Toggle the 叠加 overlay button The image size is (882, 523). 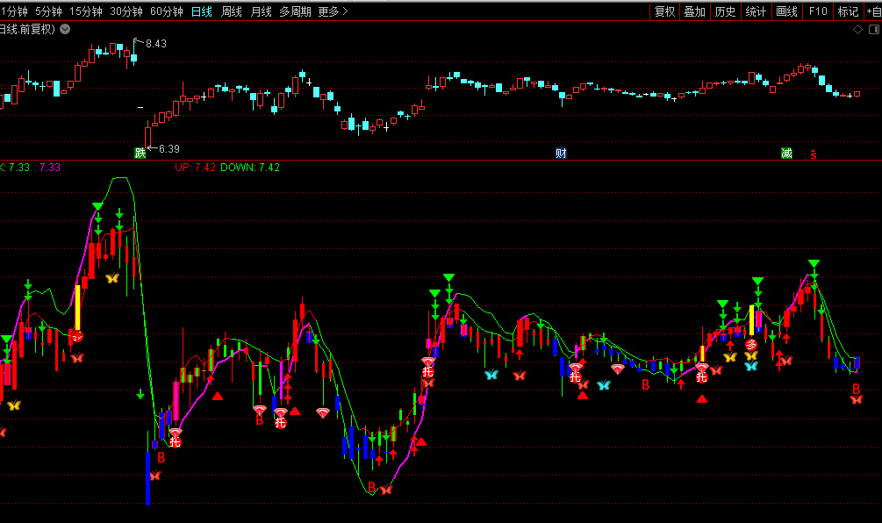694,11
